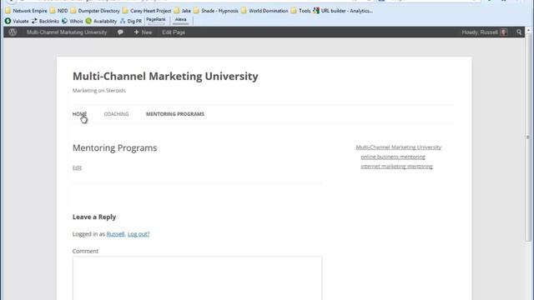Open the WordPress logo menu
This screenshot has width=534, height=300.
[x=13, y=32]
